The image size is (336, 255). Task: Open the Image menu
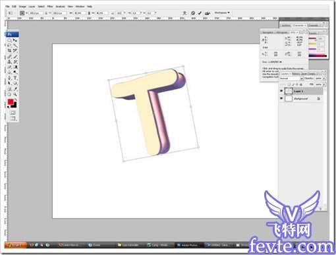[x=22, y=7]
